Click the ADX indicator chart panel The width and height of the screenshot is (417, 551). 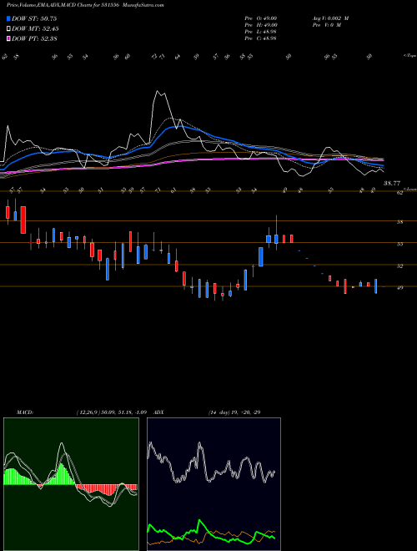(x=214, y=484)
